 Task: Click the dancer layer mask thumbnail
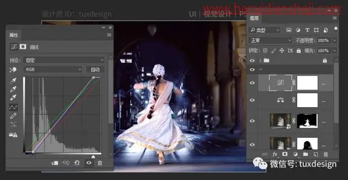307,121
